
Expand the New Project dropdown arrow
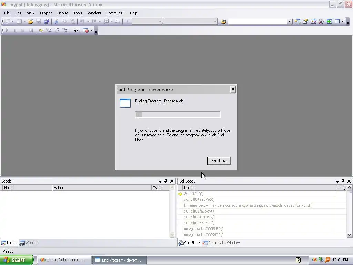[x=13, y=21]
